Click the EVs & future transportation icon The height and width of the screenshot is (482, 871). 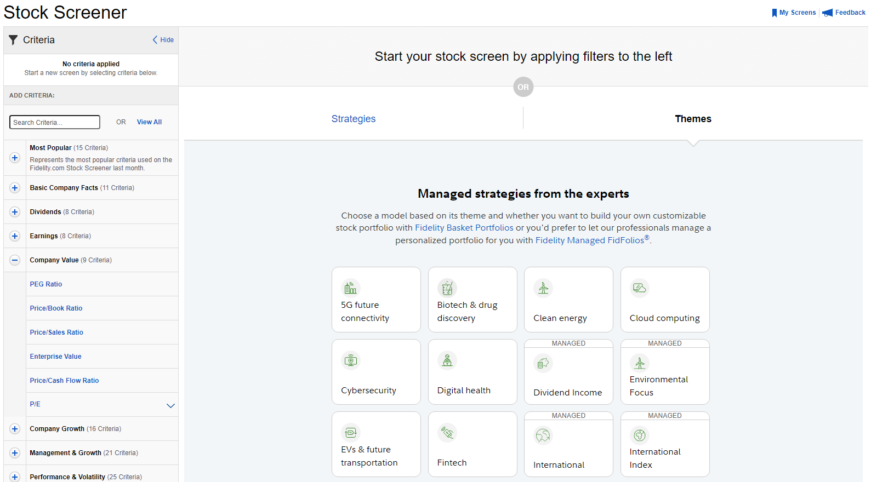click(x=350, y=433)
